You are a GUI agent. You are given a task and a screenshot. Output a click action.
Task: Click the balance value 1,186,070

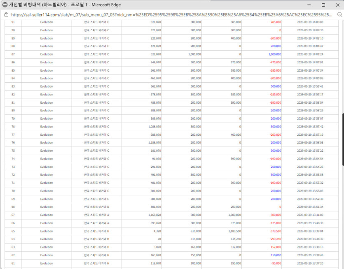pyautogui.click(x=154, y=143)
